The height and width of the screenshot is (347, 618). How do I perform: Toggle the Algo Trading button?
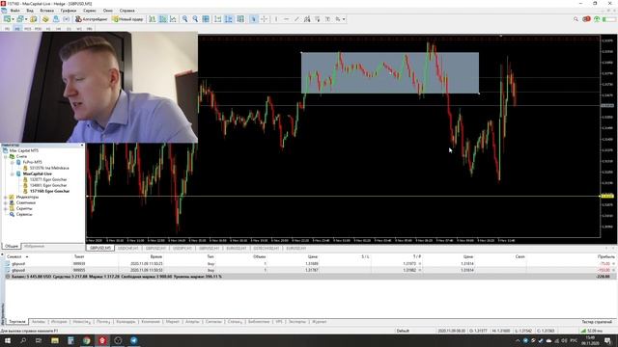pyautogui.click(x=92, y=19)
